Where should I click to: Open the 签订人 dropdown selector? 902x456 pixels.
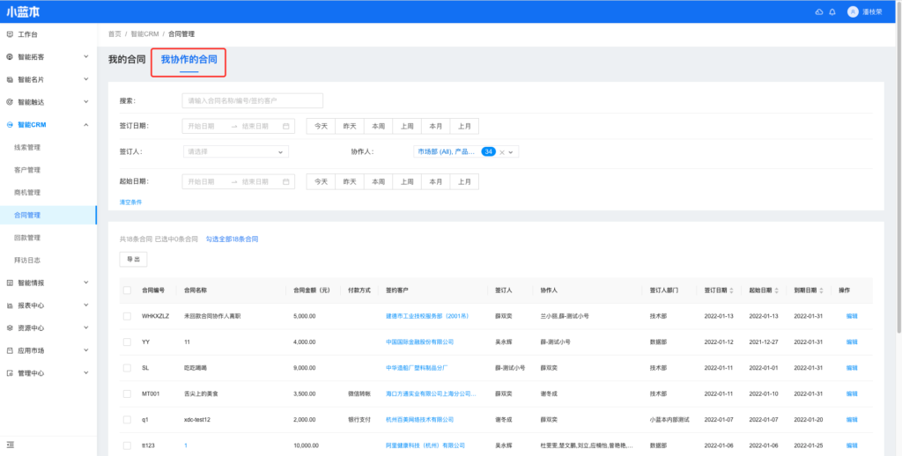(235, 151)
